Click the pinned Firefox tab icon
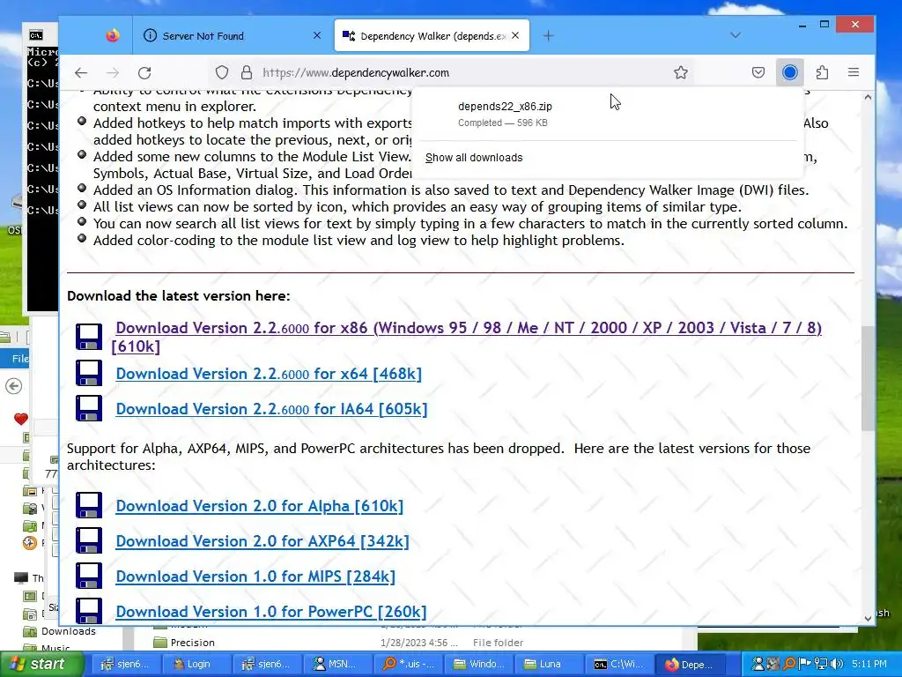The width and height of the screenshot is (902, 677). point(113,35)
